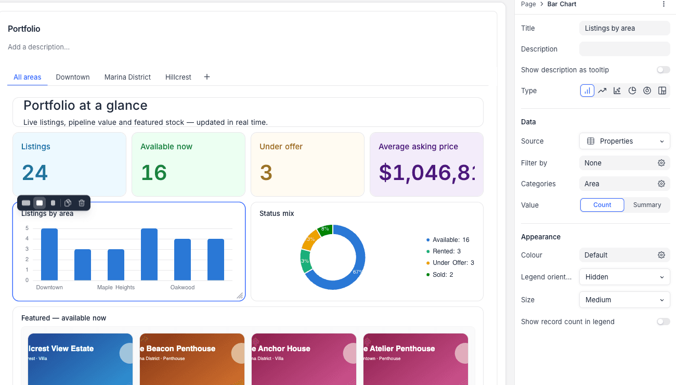Open the Categories settings gear
676x385 pixels.
(661, 184)
